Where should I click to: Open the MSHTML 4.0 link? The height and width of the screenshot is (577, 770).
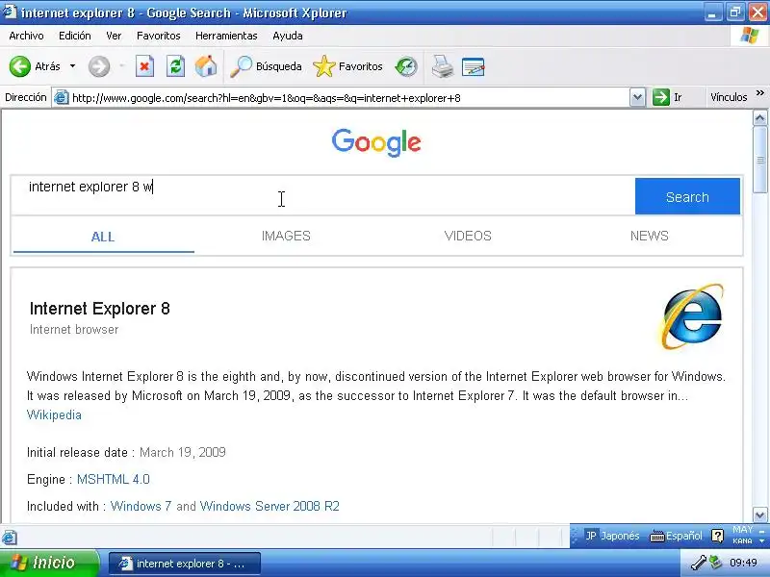coord(114,479)
